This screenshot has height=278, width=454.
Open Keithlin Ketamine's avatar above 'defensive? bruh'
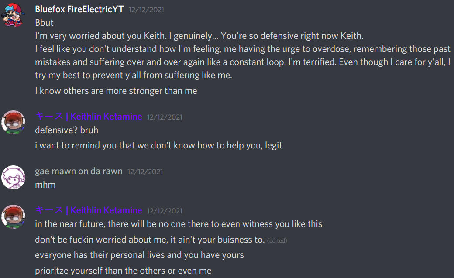[x=13, y=123]
